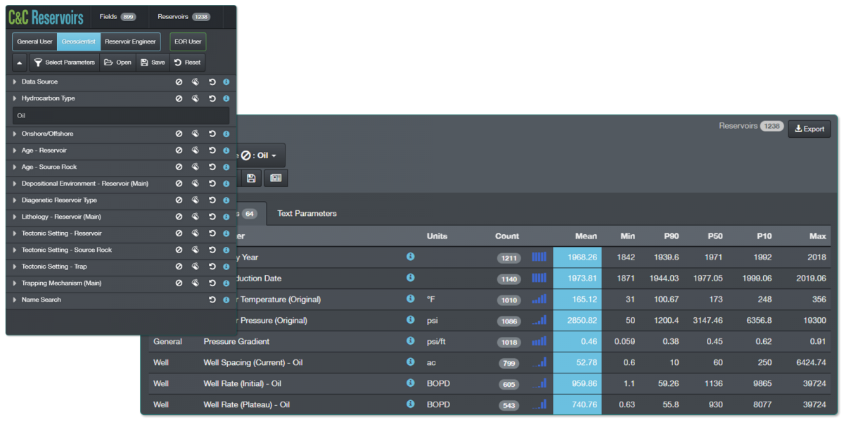Image resolution: width=844 pixels, height=422 pixels.
Task: Open histogram chart for Well Spacing row
Action: (539, 363)
